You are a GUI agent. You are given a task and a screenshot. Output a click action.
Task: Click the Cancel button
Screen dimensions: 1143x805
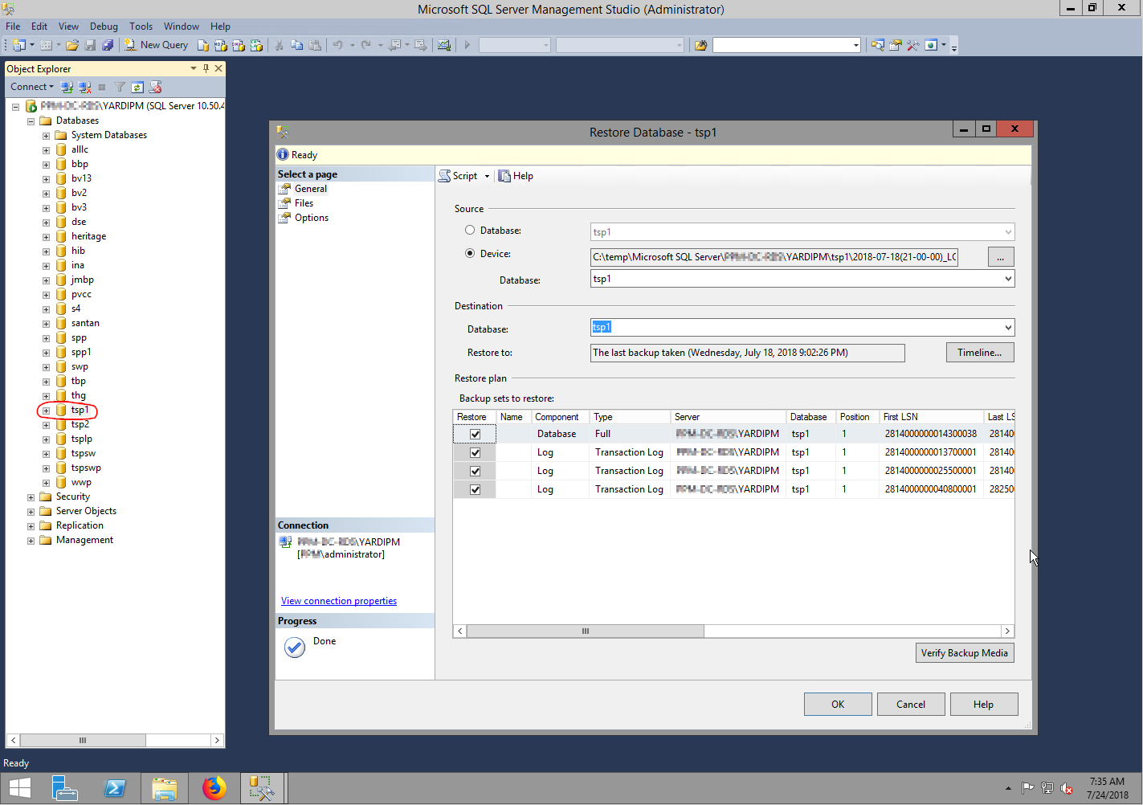(x=911, y=705)
